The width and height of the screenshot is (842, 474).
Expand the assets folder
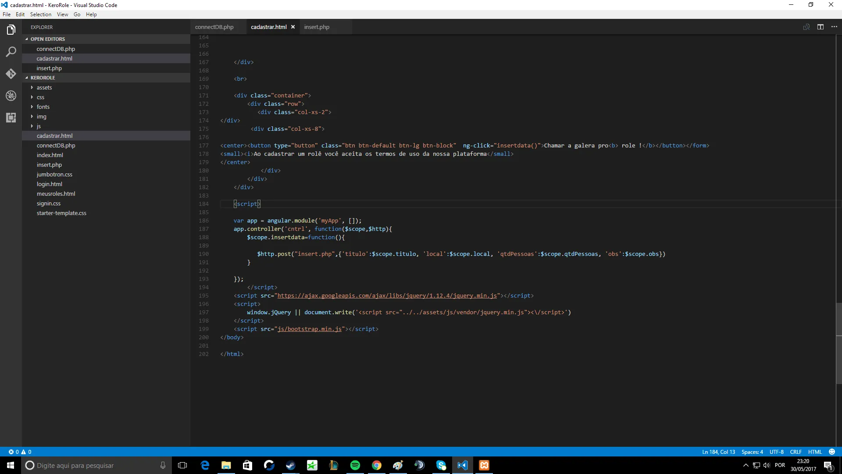point(44,87)
